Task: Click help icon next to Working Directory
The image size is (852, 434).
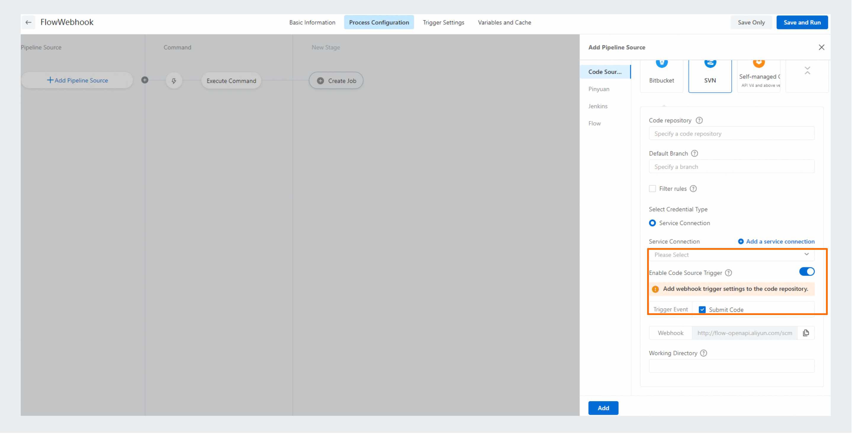Action: click(x=703, y=353)
